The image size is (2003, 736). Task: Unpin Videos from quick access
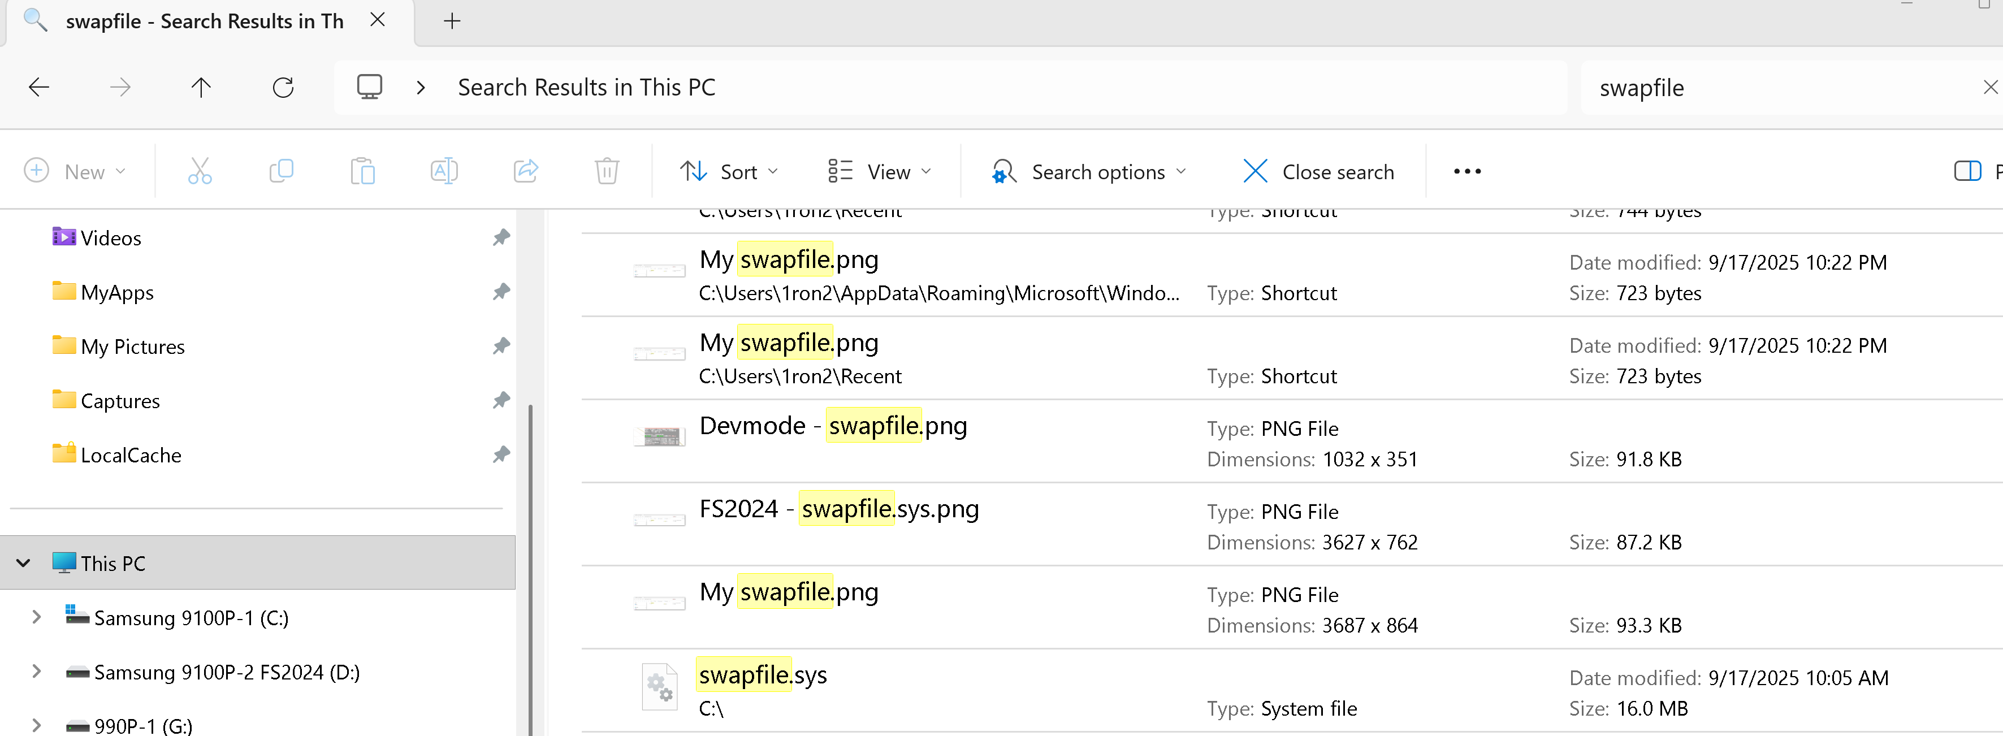tap(501, 237)
